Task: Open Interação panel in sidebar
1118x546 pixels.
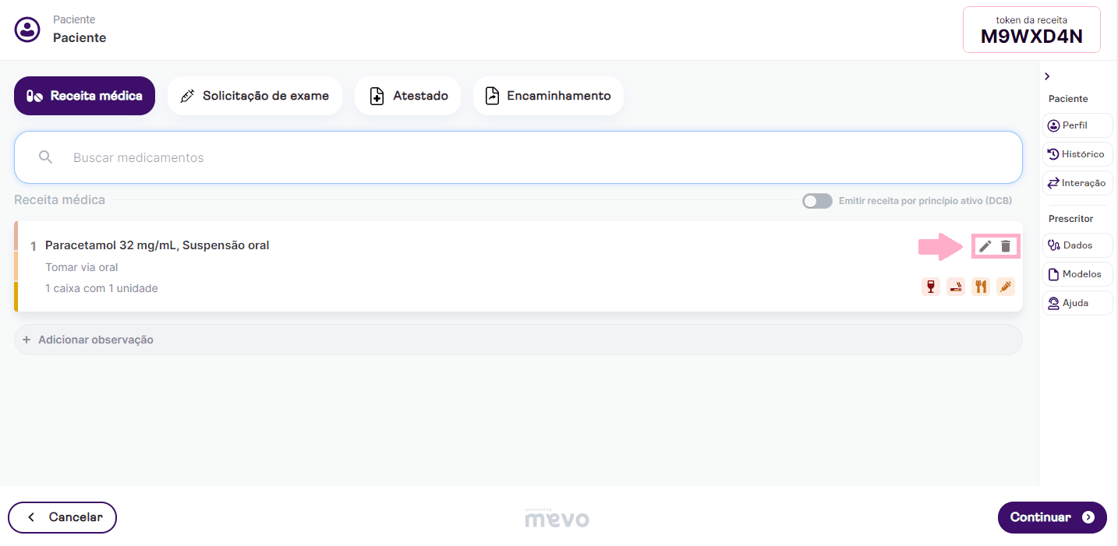Action: (x=1077, y=183)
